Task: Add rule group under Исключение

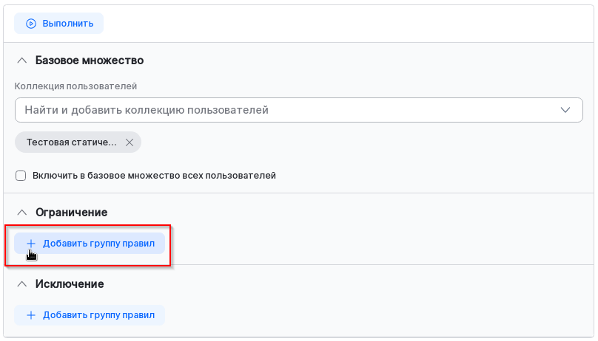Action: point(90,315)
